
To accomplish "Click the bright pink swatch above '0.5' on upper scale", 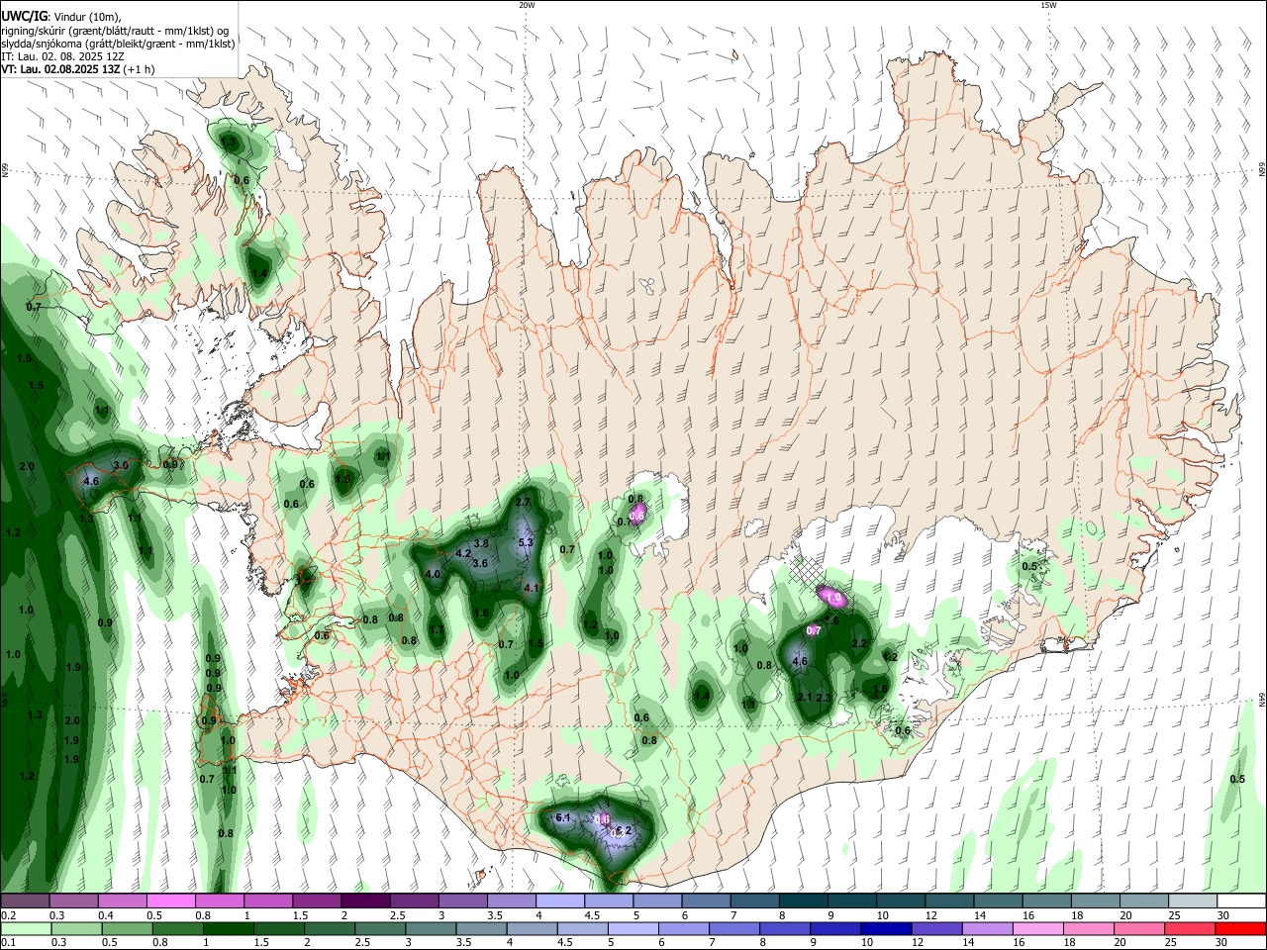I will click(x=170, y=901).
